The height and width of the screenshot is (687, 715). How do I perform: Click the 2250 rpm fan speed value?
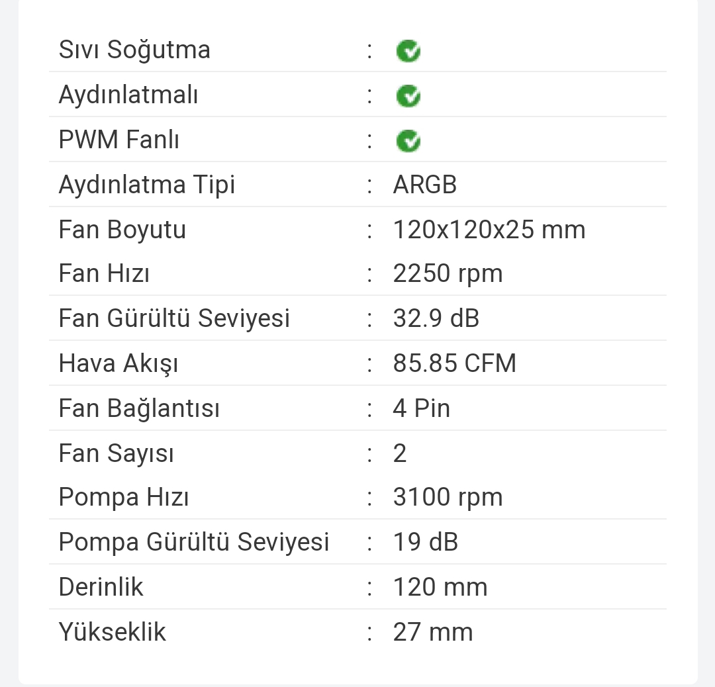tap(448, 273)
